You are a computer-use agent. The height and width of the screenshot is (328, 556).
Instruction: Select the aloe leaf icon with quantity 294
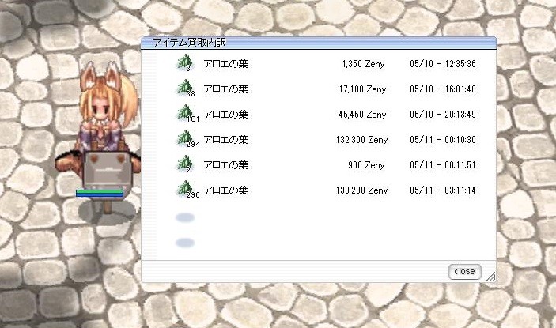click(185, 139)
